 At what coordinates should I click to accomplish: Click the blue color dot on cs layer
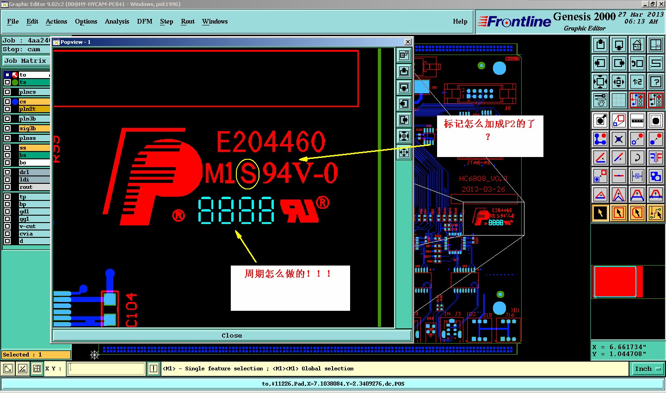pos(15,102)
